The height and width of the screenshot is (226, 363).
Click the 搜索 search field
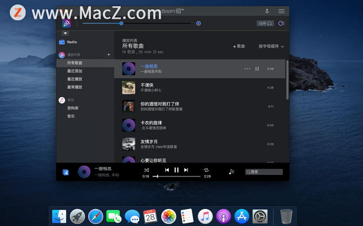coord(264,172)
